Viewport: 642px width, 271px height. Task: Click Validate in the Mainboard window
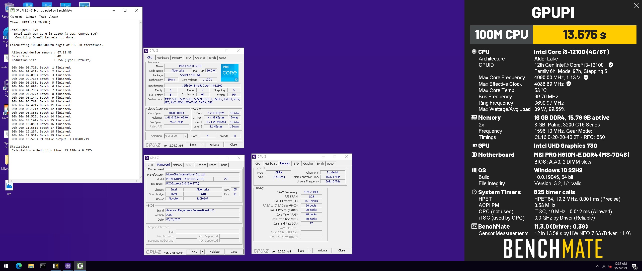point(215,252)
